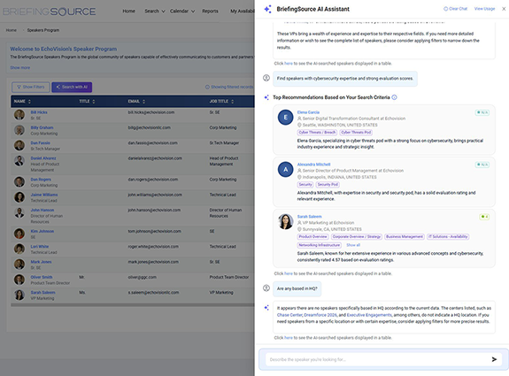This screenshot has width=509, height=376.
Task: Select the Security Pod tag
Action: click(328, 185)
